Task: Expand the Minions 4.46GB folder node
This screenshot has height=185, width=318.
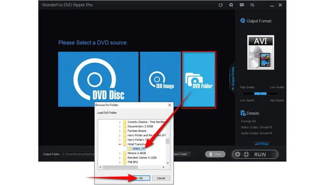Action: tap(120, 154)
